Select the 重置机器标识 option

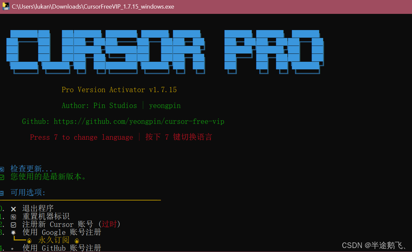pyautogui.click(x=46, y=216)
